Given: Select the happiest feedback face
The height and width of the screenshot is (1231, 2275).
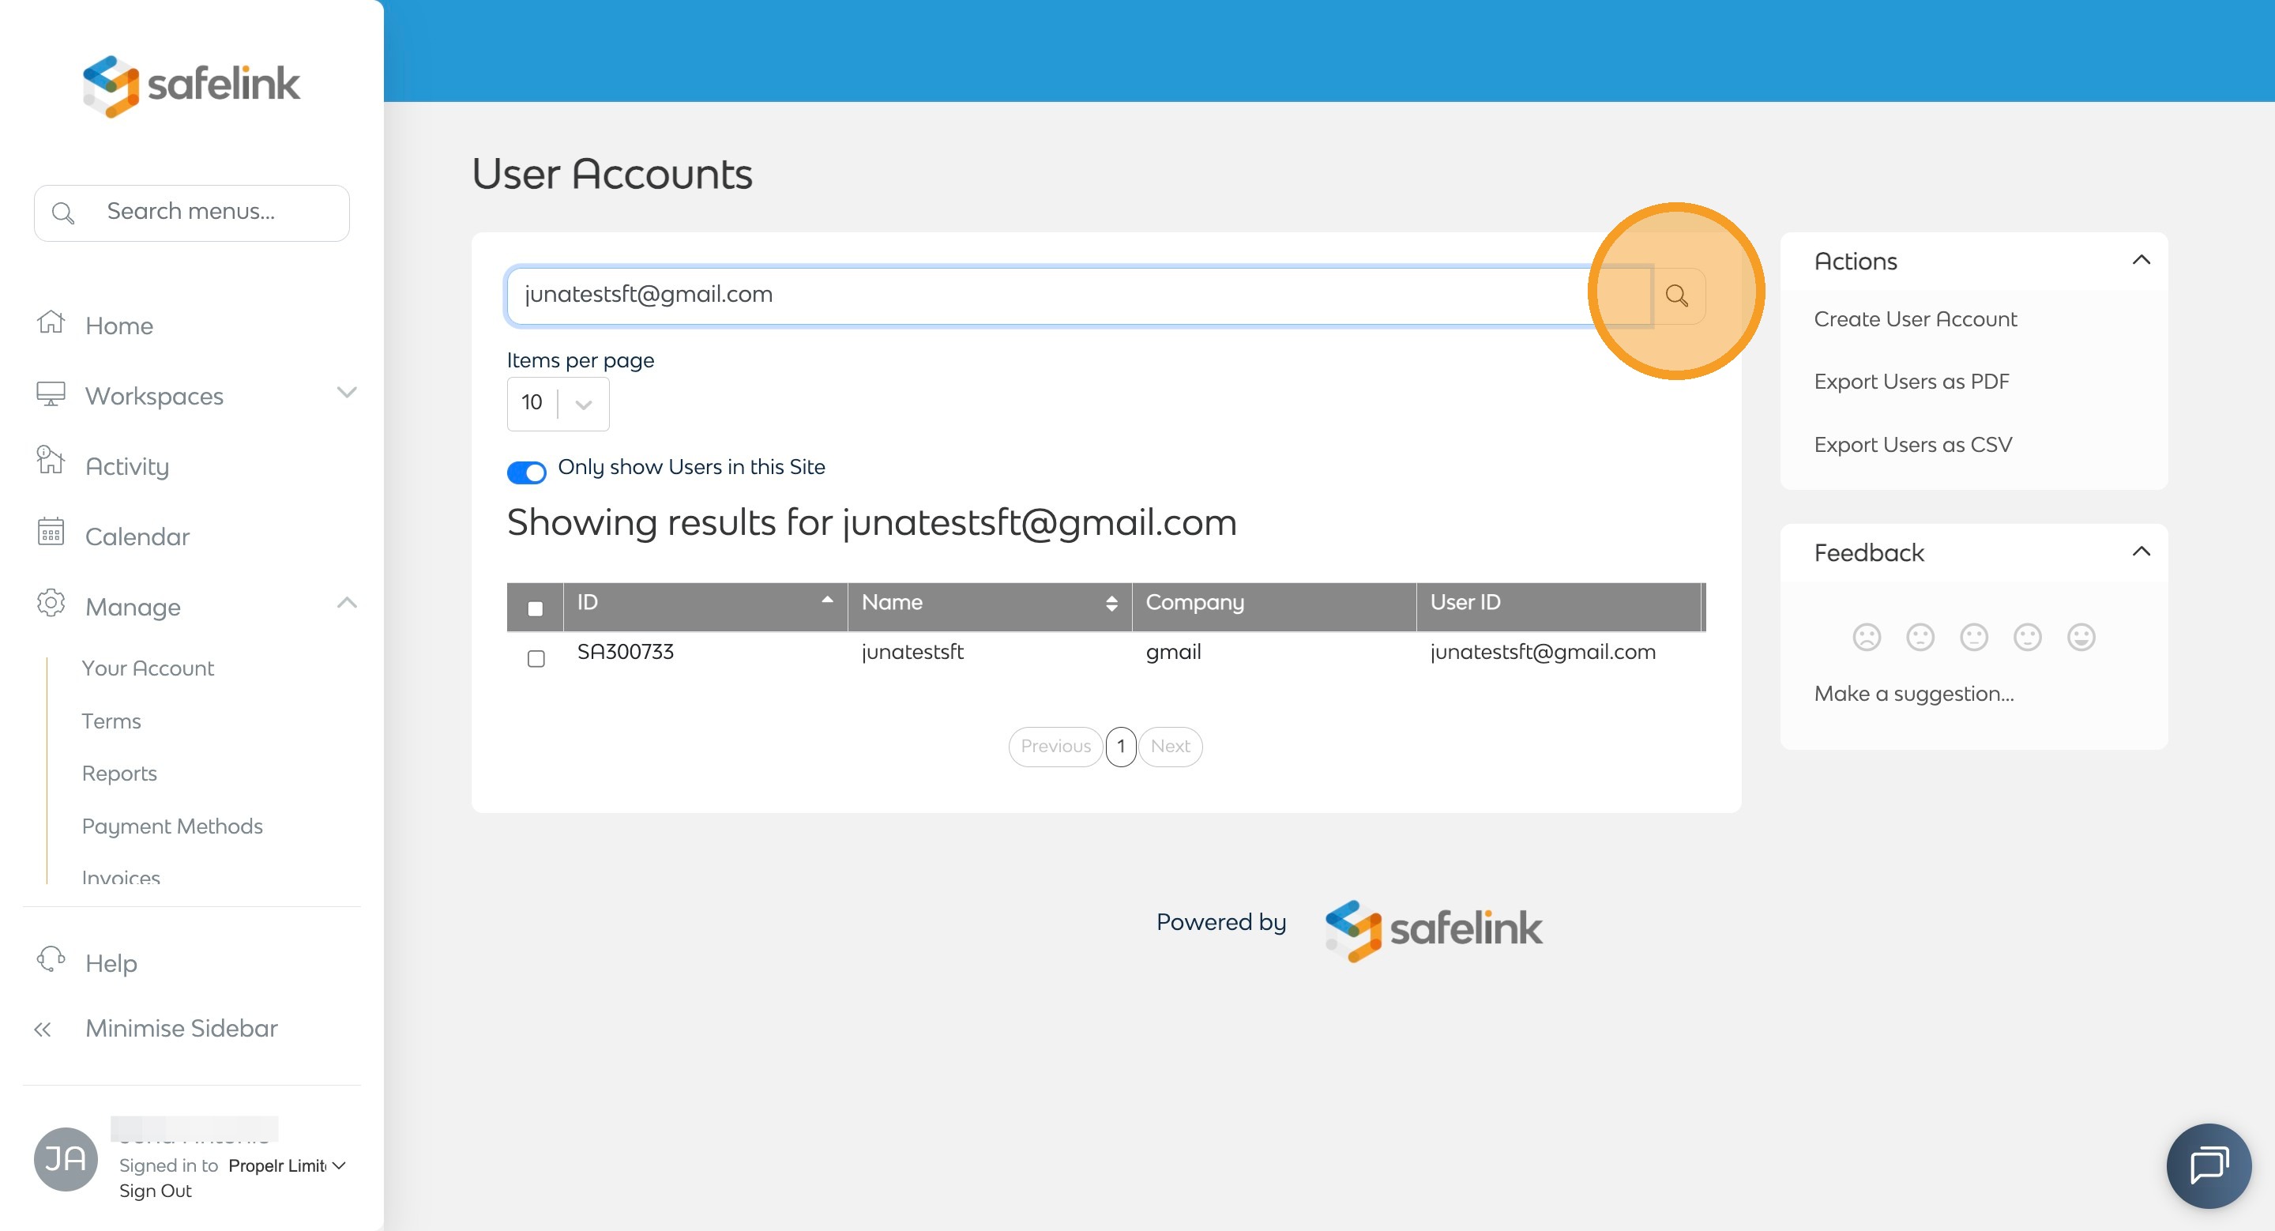Looking at the screenshot, I should 2081,637.
